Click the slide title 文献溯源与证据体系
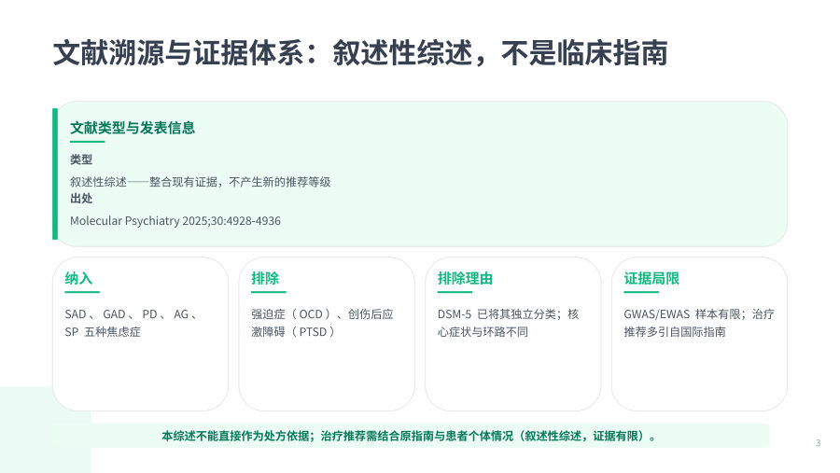 click(x=360, y=52)
